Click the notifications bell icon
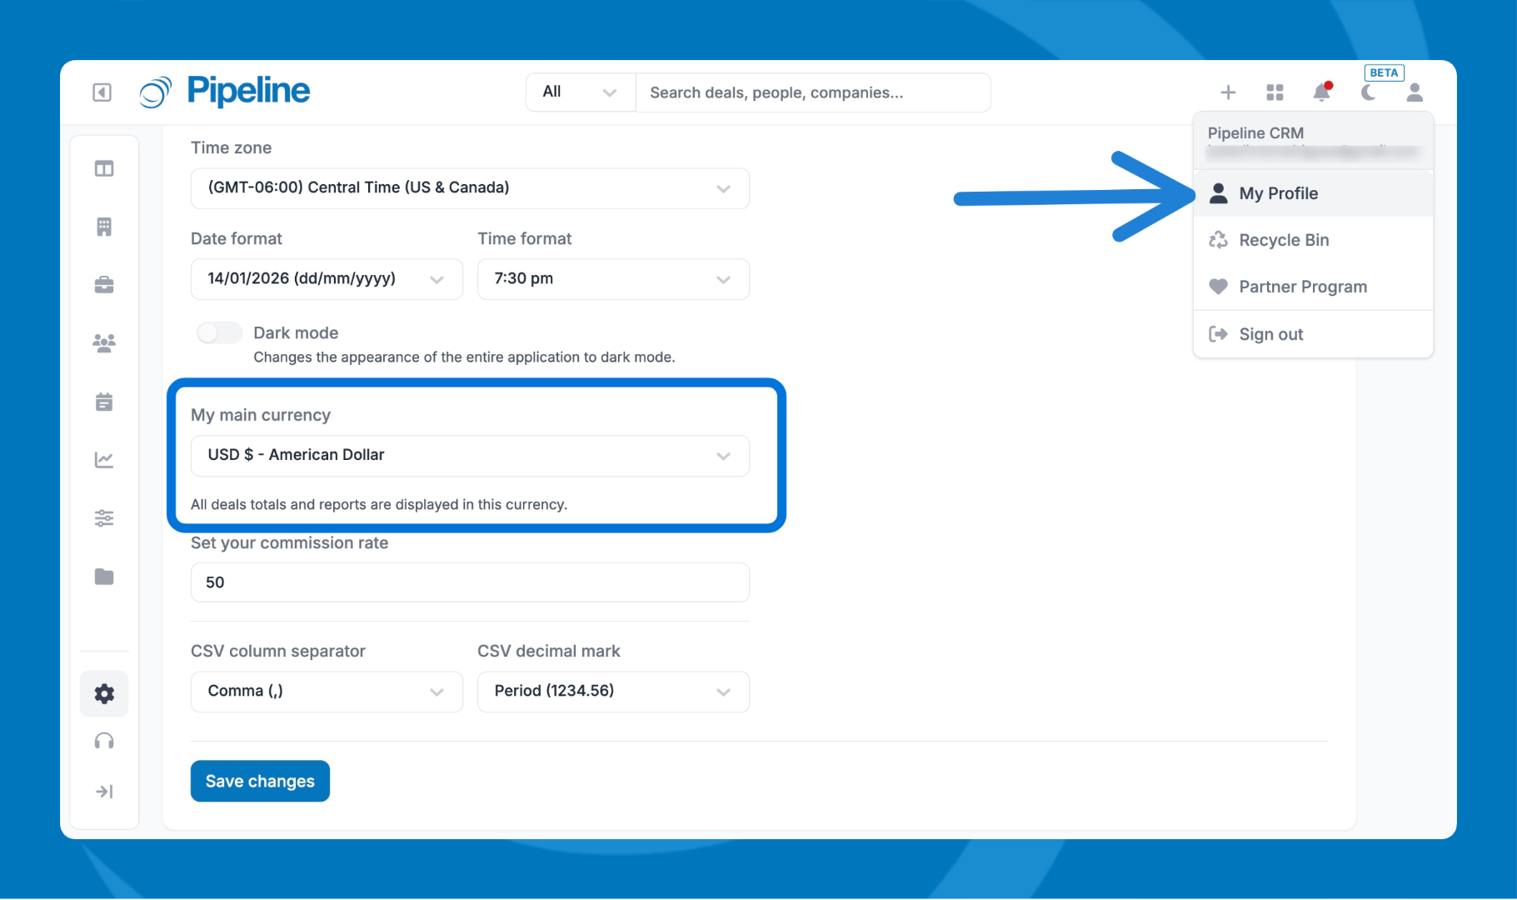Screen dimensions: 1517x900 [x=1321, y=92]
